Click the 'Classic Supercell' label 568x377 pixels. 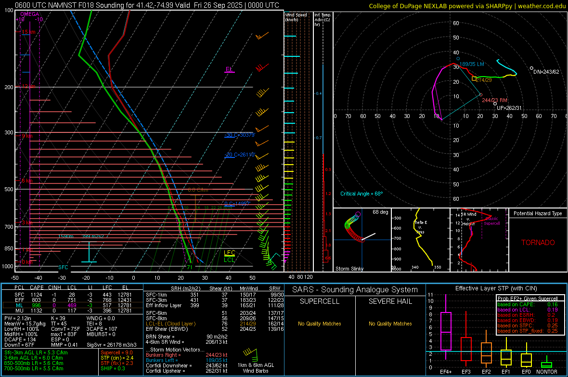492,221
